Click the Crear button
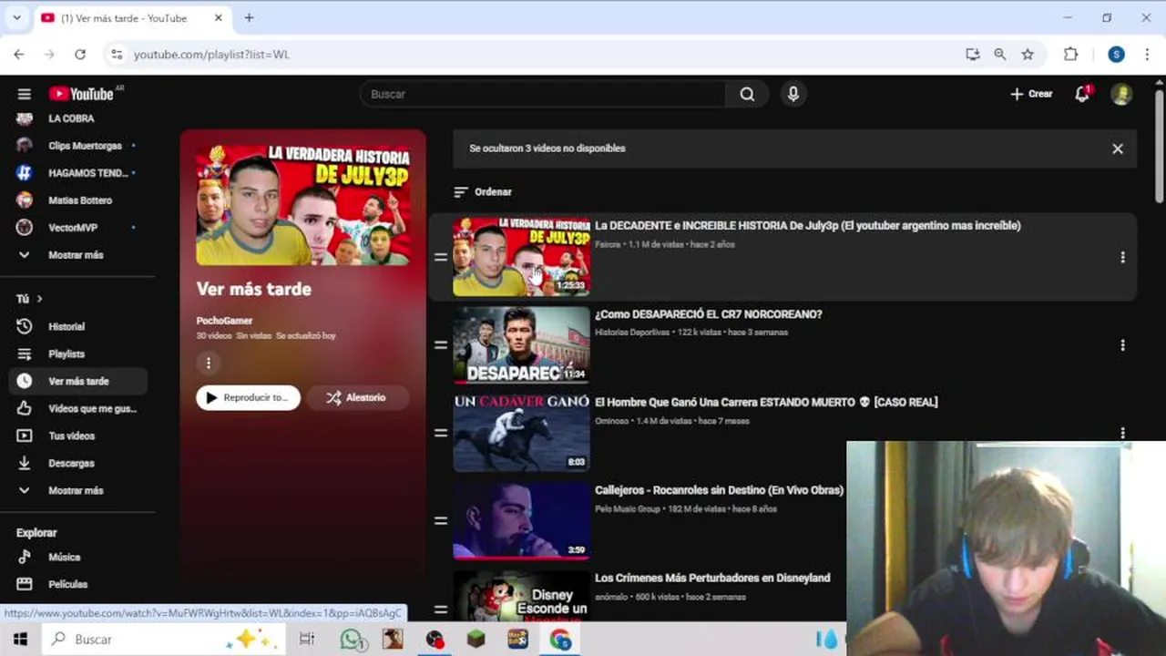 pyautogui.click(x=1031, y=94)
